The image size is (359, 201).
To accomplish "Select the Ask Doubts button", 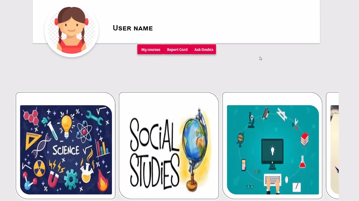I will [204, 49].
